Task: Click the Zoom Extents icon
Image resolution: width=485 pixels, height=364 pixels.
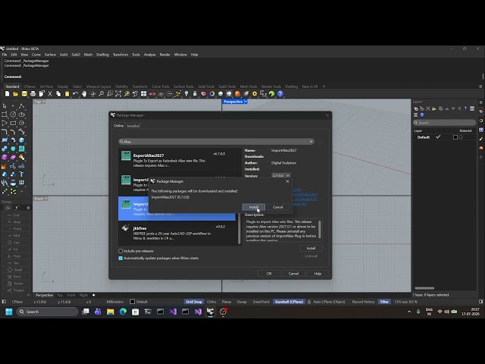Action: tap(118, 94)
